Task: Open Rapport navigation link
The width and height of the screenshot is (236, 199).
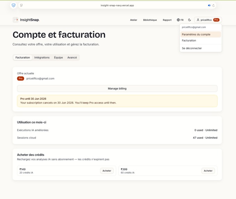Action: 167,20
